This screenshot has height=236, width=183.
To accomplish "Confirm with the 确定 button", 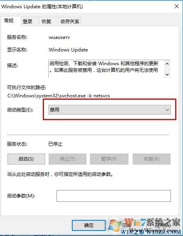I will pyautogui.click(x=89, y=225).
